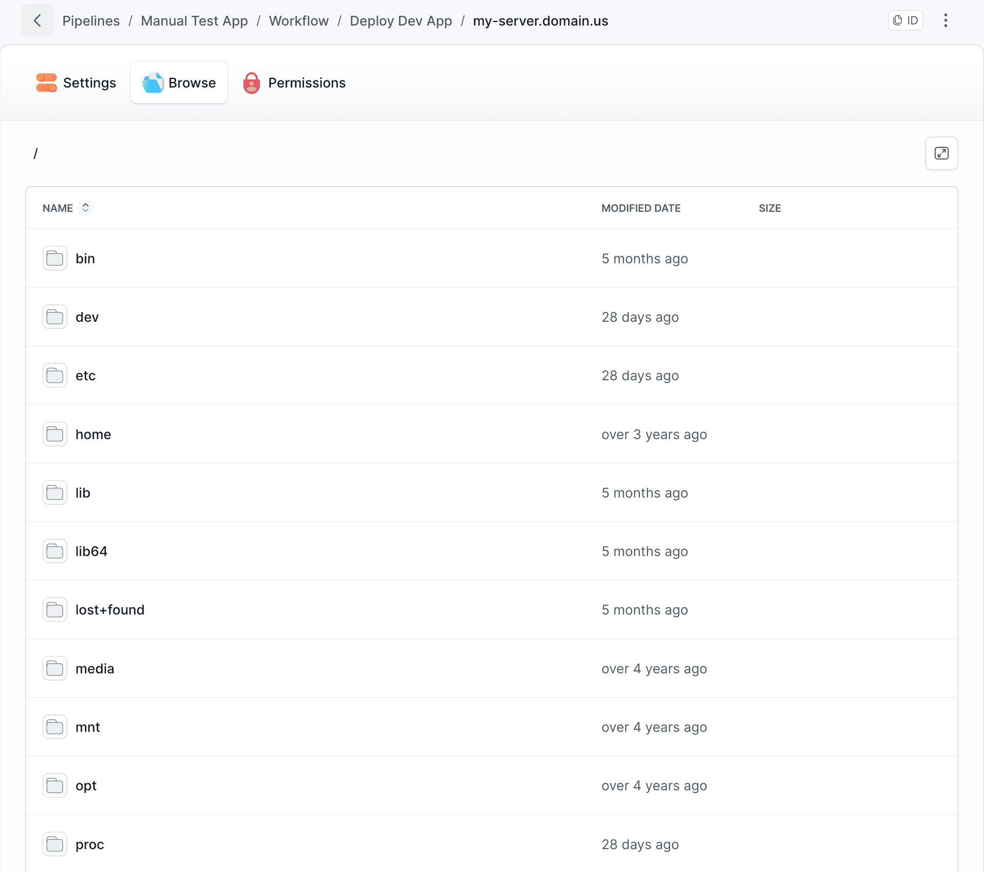Click the my-server.domain.us breadcrumb
Screen dimensions: 984x872
click(x=541, y=21)
